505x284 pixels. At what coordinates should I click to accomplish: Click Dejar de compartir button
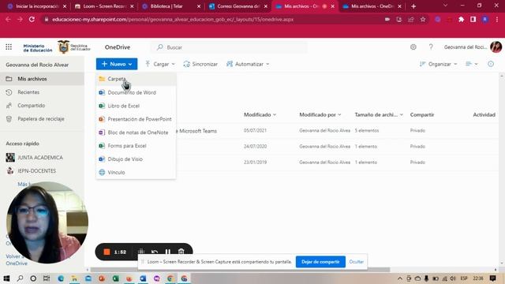pyautogui.click(x=320, y=262)
